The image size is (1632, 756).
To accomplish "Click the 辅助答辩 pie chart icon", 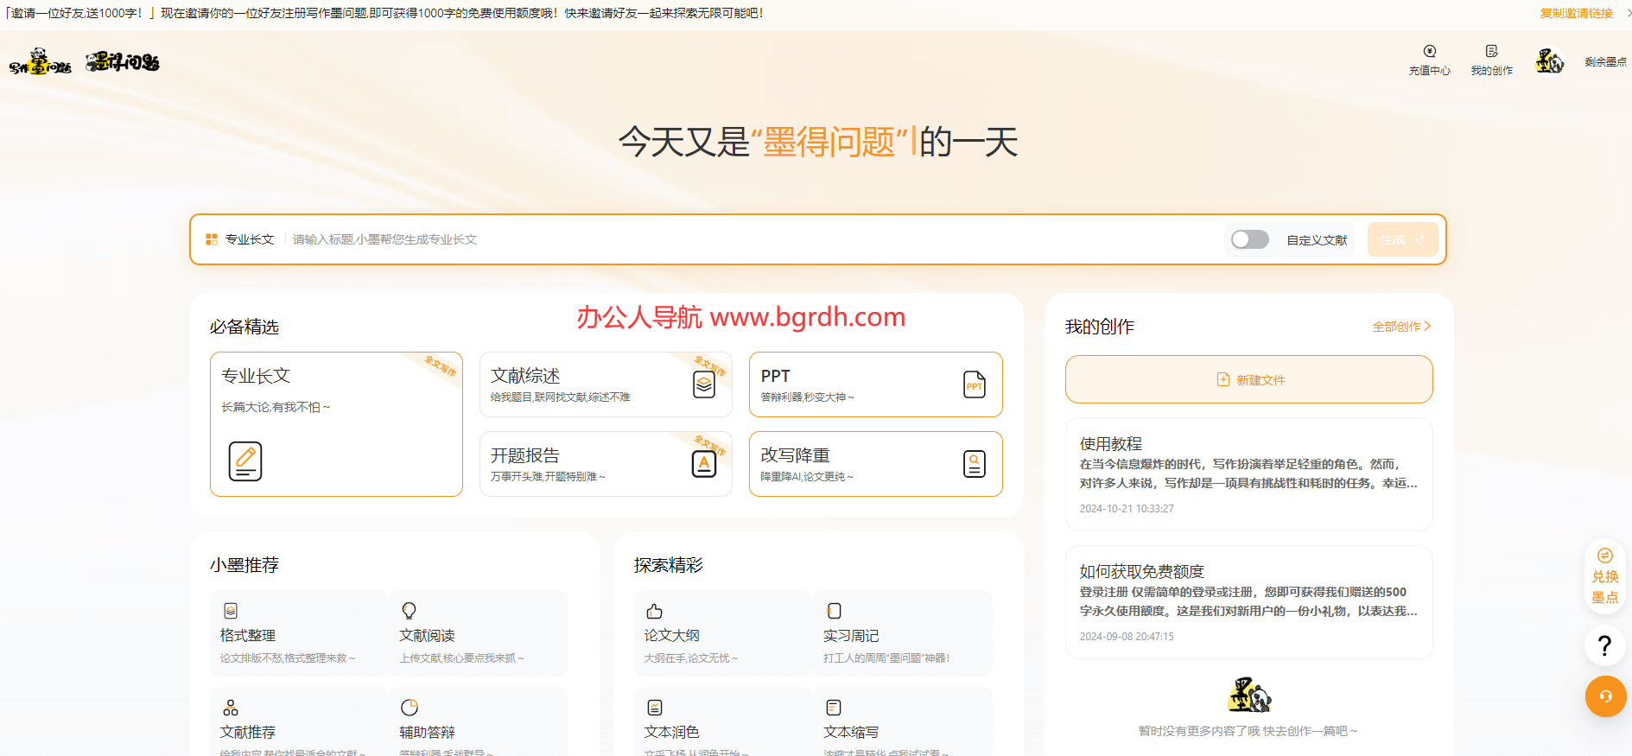I will 410,708.
